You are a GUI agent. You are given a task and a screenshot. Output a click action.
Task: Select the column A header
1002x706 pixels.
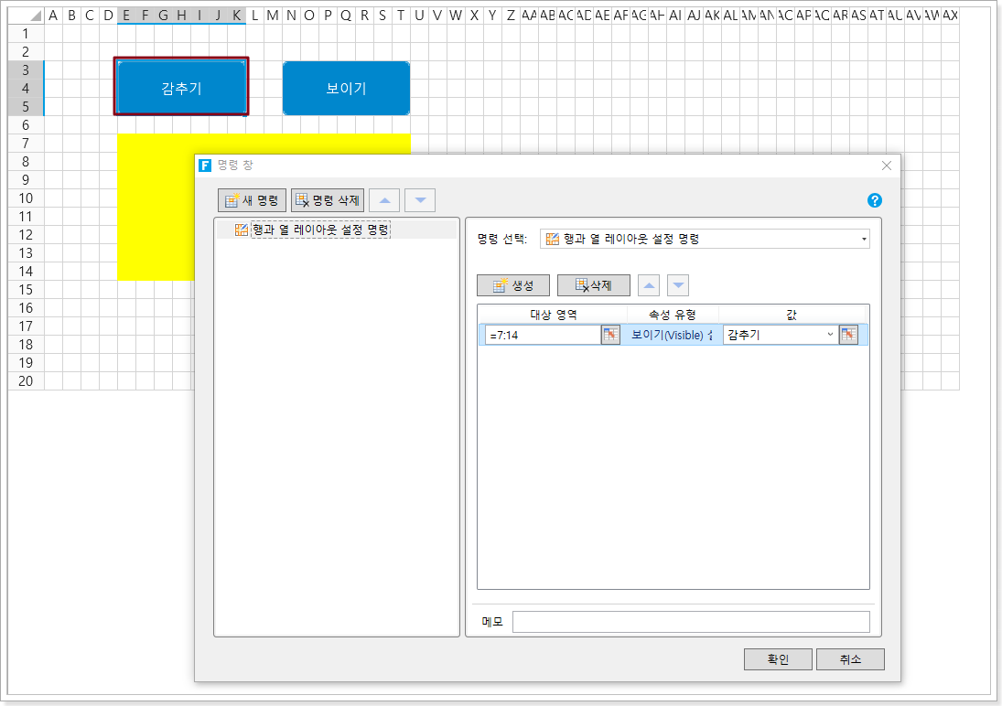pos(53,16)
